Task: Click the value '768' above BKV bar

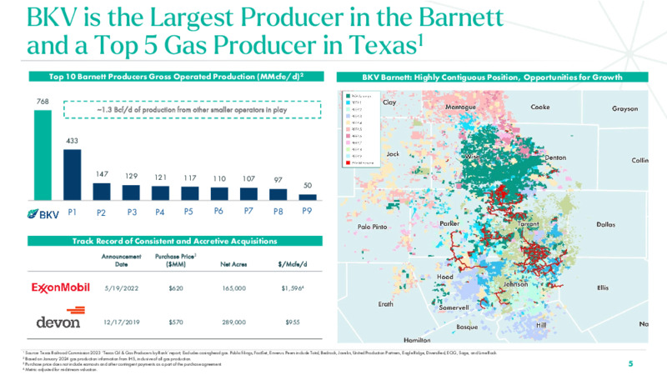Action: click(x=43, y=102)
